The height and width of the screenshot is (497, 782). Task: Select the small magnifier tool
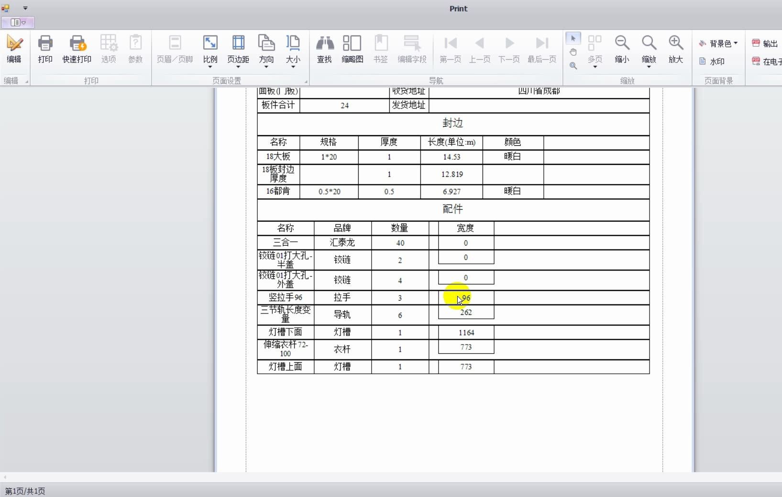pyautogui.click(x=573, y=66)
